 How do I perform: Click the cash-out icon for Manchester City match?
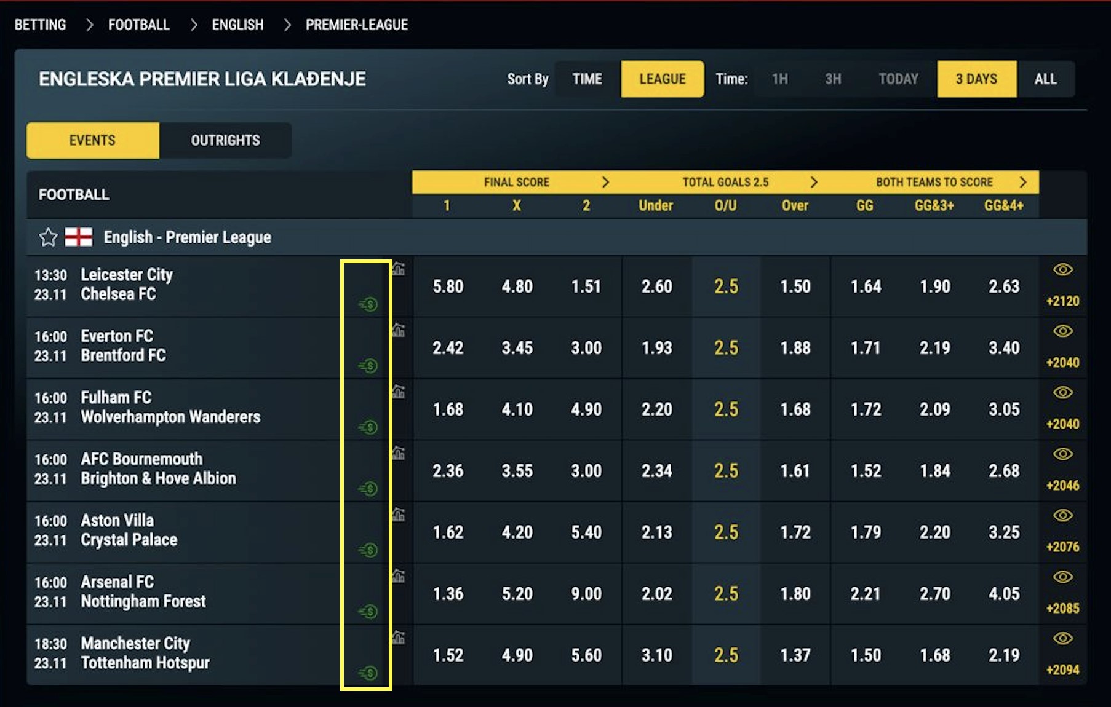click(x=368, y=673)
